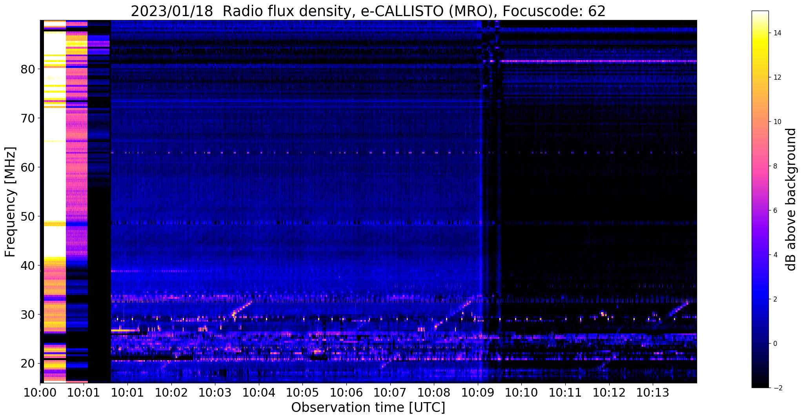The image size is (803, 419).
Task: Click the 'Frequency [MHz]' axis label
Action: 10,202
